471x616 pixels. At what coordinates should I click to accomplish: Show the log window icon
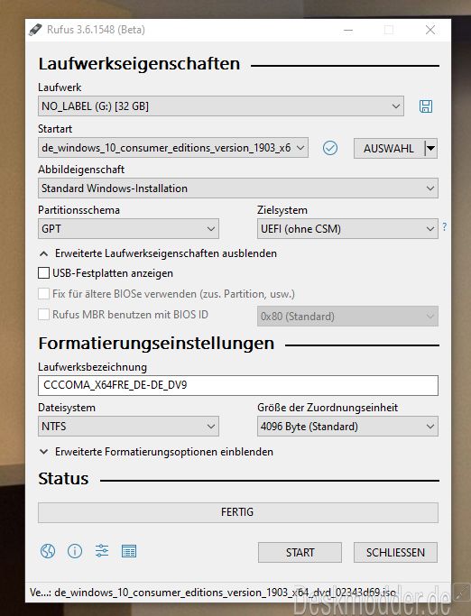129,551
